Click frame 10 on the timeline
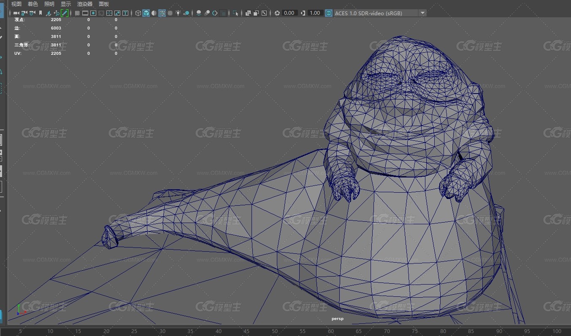571x336 pixels. coord(50,331)
